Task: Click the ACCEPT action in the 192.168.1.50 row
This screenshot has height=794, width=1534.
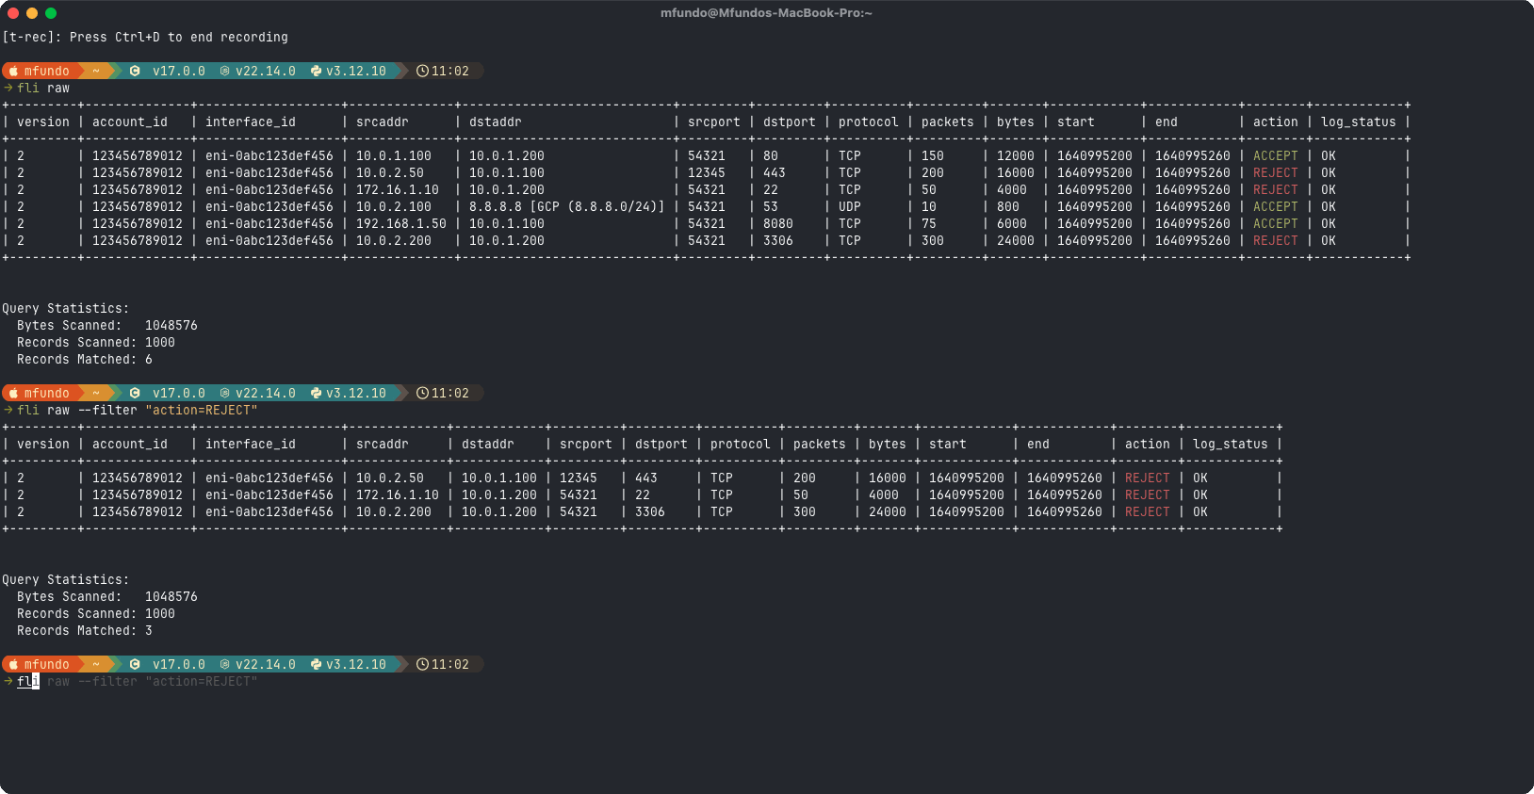Action: 1276,223
